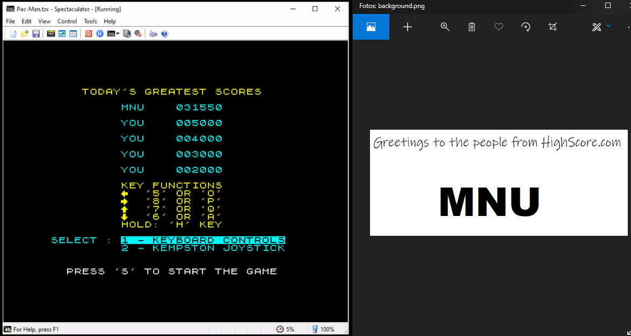631x336 pixels.
Task: Click the 100% volume status indicator
Action: pyautogui.click(x=323, y=329)
